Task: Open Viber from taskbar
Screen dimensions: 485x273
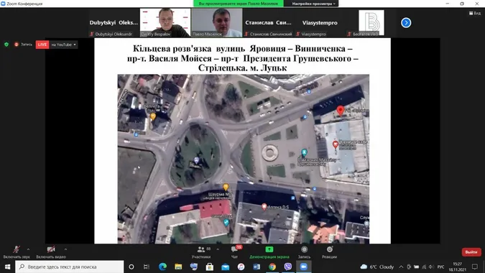Action: 288,267
